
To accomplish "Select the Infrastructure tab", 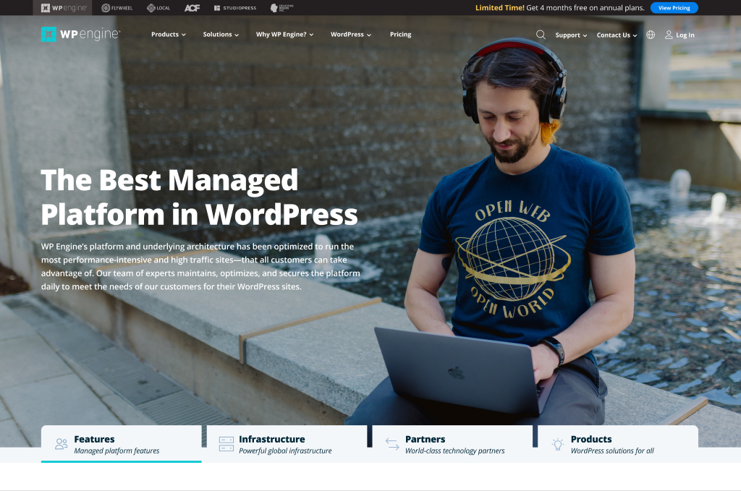I will pyautogui.click(x=287, y=444).
